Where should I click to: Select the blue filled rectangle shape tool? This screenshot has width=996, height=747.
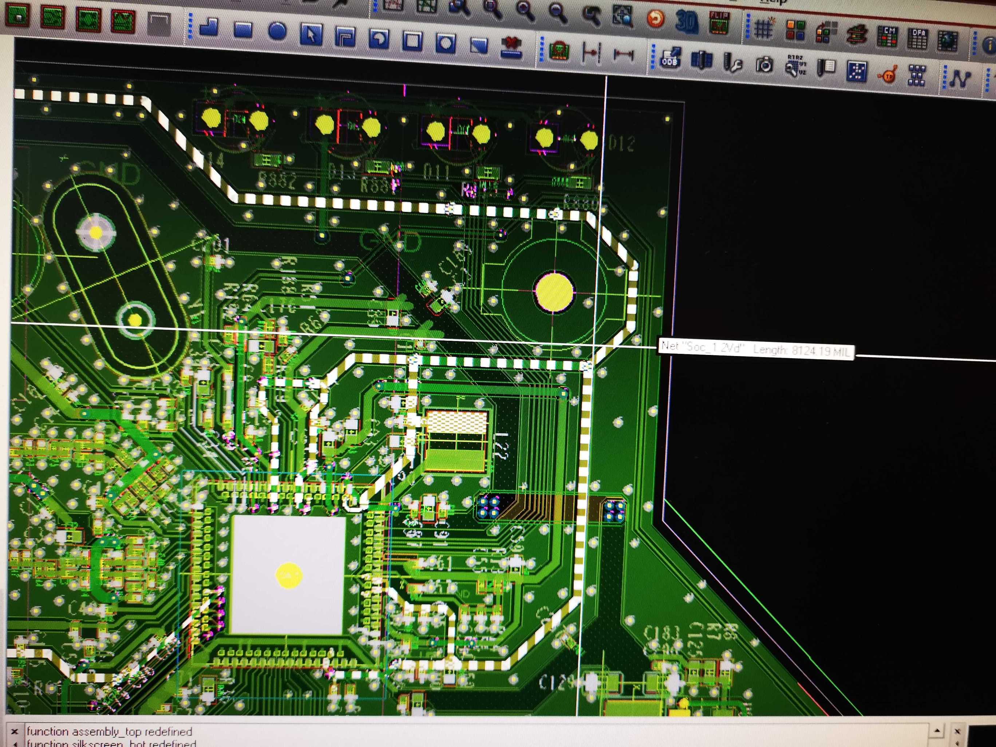[243, 30]
